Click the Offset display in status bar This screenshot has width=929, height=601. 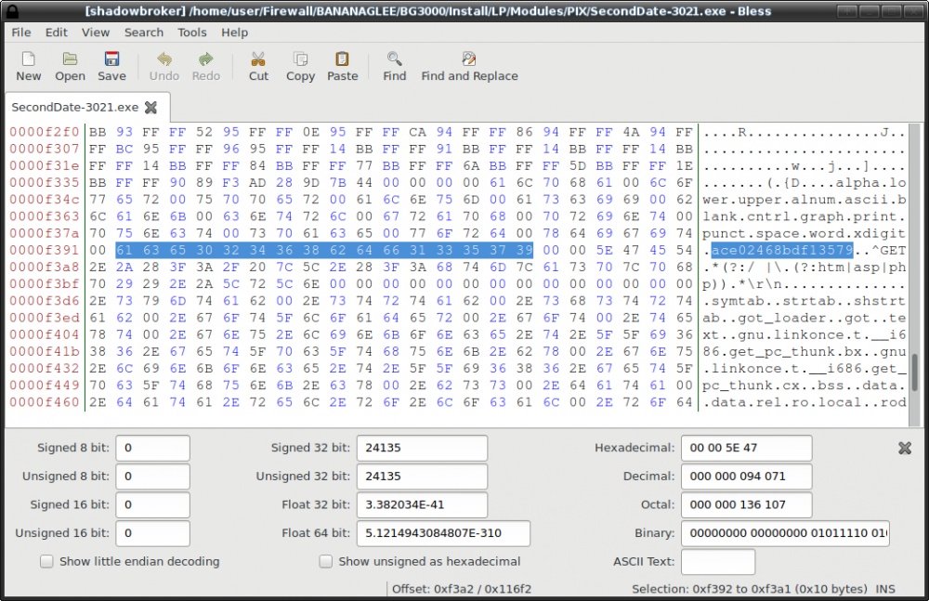(x=461, y=589)
